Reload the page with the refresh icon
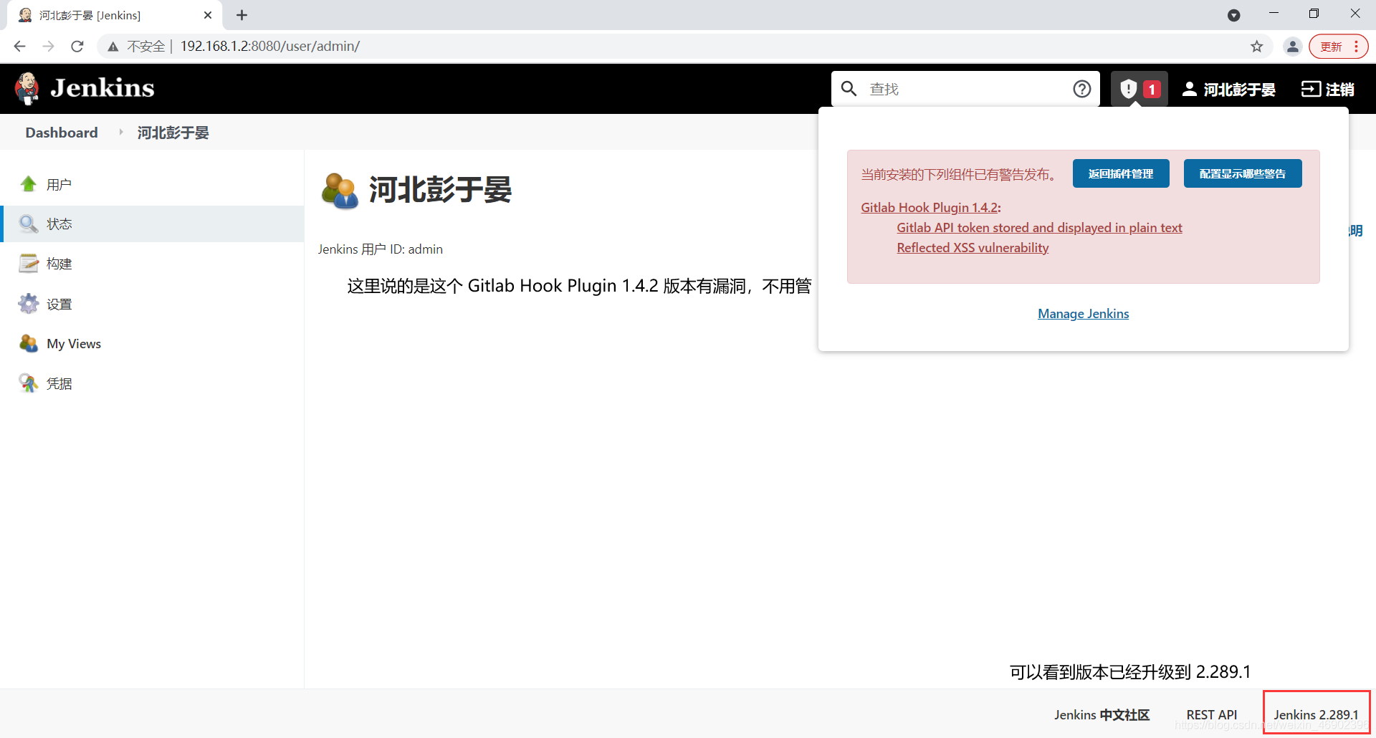 77,46
